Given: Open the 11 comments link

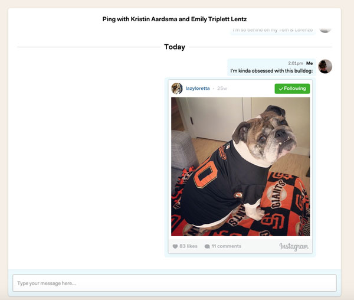Looking at the screenshot, I should click(x=226, y=246).
